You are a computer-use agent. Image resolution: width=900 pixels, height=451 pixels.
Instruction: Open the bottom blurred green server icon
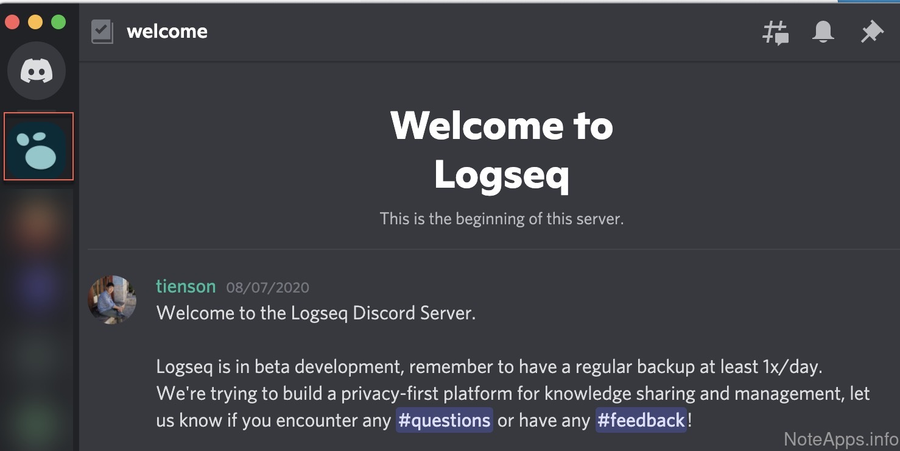click(38, 422)
